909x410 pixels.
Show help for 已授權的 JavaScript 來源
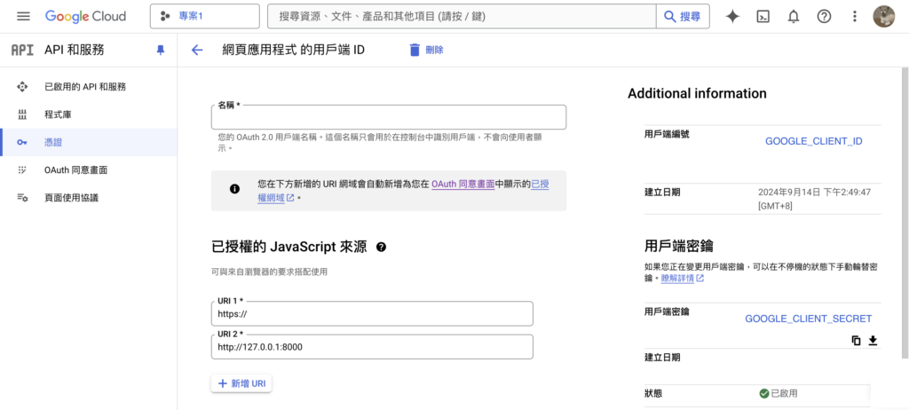tap(381, 247)
